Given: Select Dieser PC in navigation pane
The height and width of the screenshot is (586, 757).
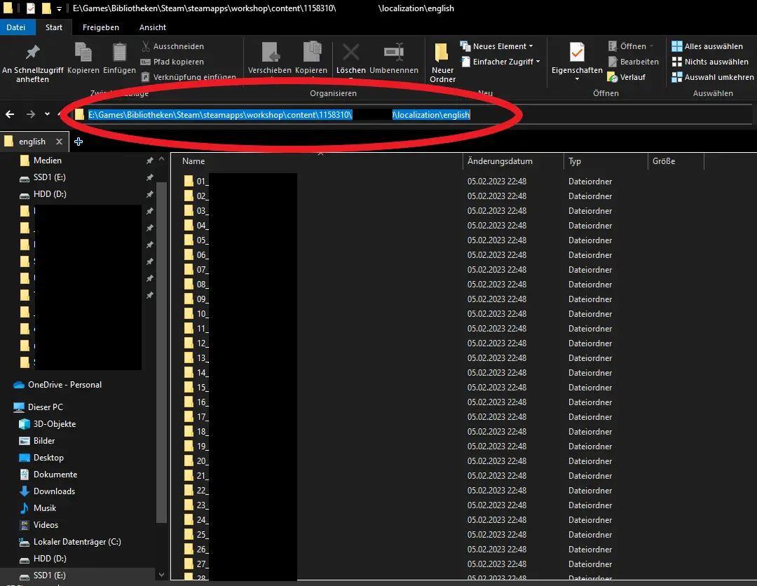Looking at the screenshot, I should point(39,407).
